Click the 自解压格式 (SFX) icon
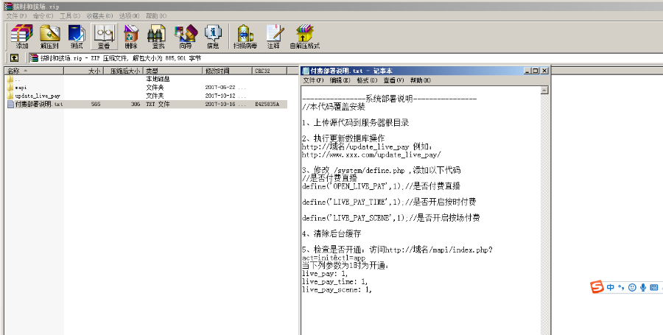This screenshot has height=335, width=663. (305, 36)
